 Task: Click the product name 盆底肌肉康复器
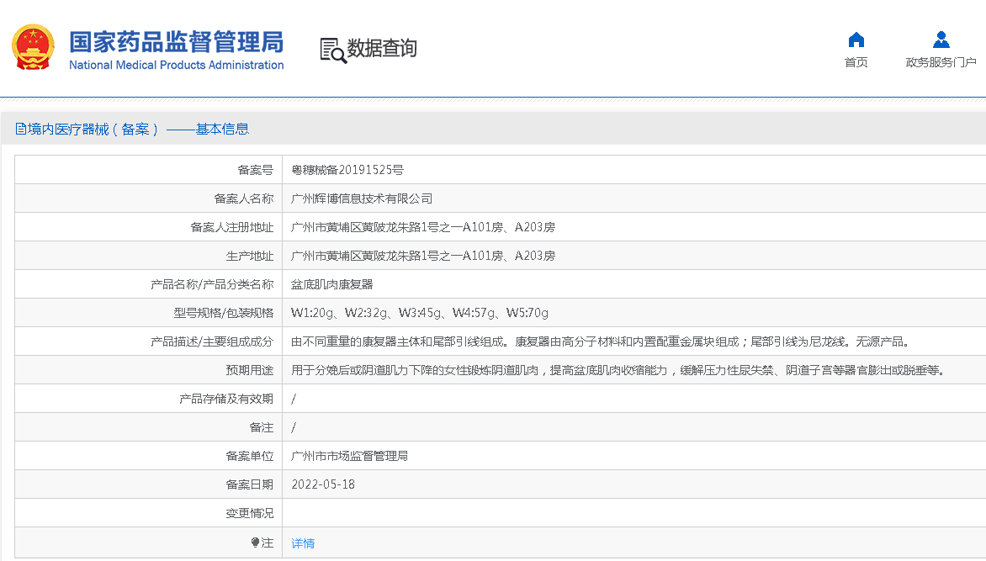[x=331, y=284]
